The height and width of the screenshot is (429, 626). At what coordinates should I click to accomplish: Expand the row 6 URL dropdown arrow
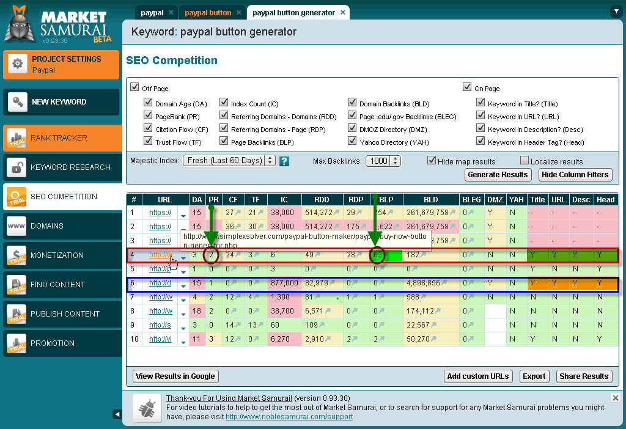pos(183,286)
